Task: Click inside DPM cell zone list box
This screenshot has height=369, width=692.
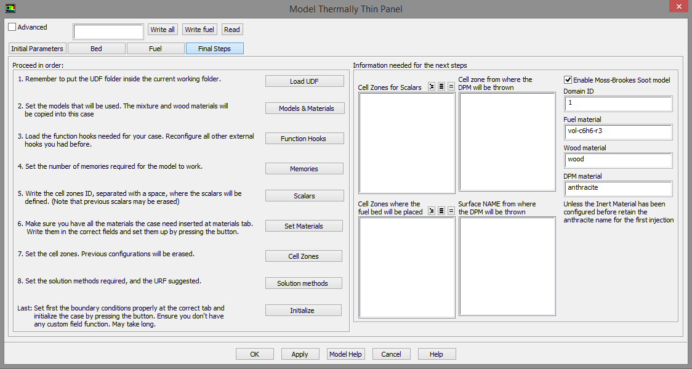Action: click(507, 142)
